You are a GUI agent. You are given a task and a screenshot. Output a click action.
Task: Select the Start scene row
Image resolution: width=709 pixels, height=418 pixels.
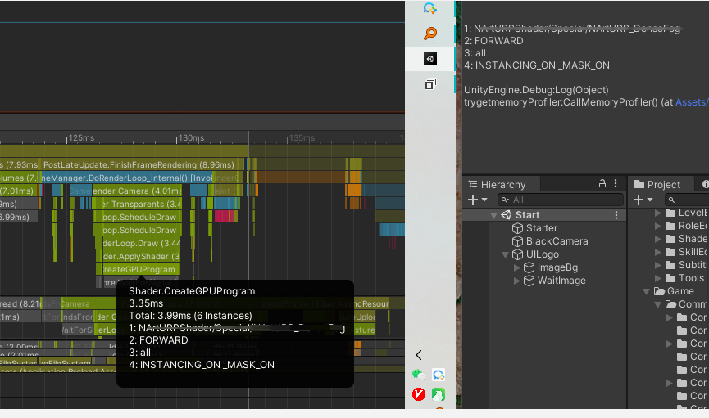(x=544, y=215)
